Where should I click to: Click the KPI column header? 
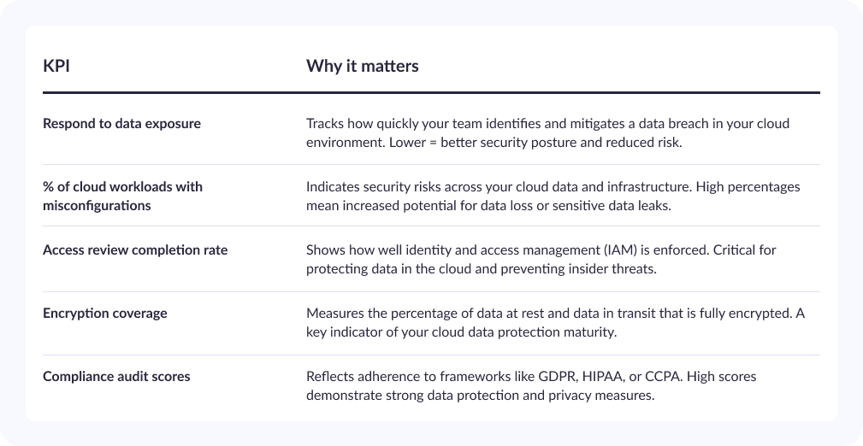coord(56,66)
